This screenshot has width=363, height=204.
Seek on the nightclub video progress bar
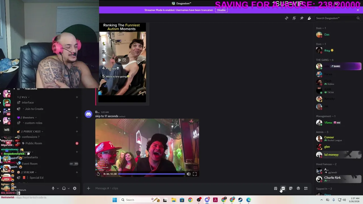[151, 174]
